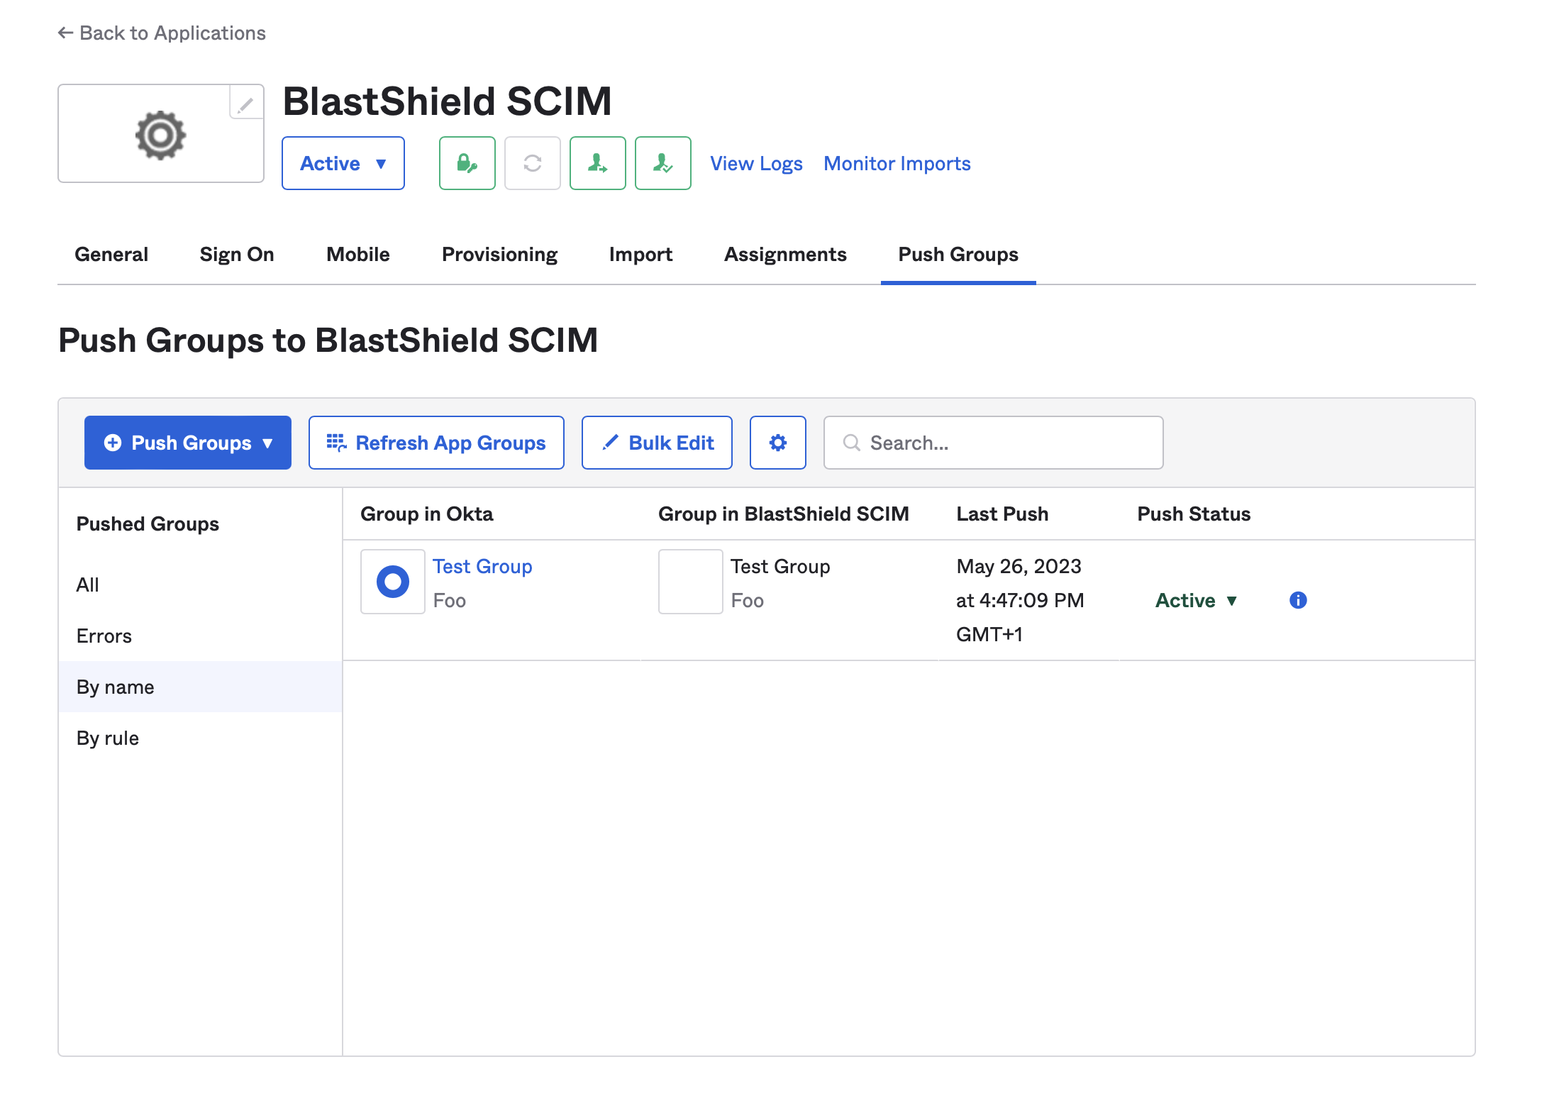Click the app logo edit pencil
Image resolution: width=1559 pixels, height=1108 pixels.
coord(244,104)
